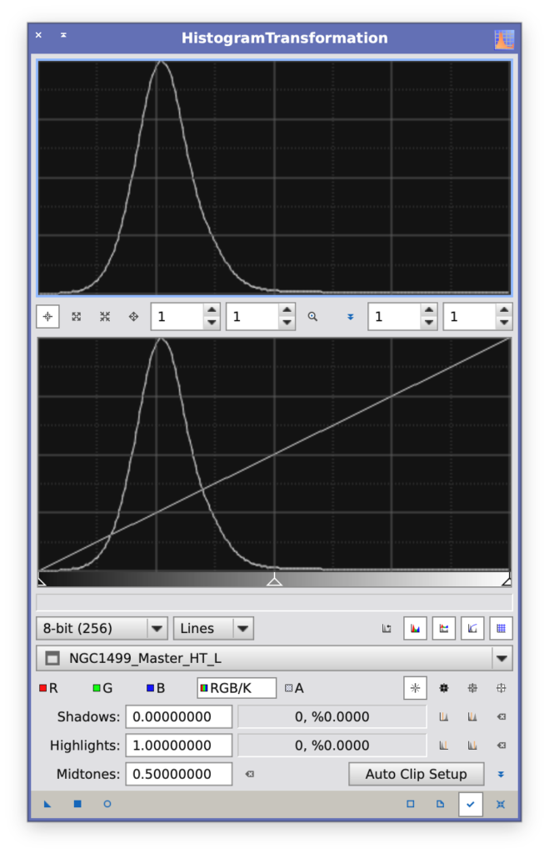Click the Shadows value input field
549x854 pixels.
[x=178, y=716]
